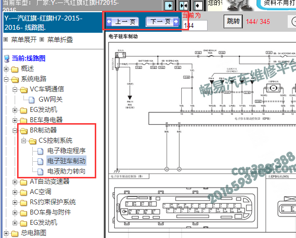296x238 pixels.
Task: Click the 电子驻车制动 diagram title
Action: point(123,37)
